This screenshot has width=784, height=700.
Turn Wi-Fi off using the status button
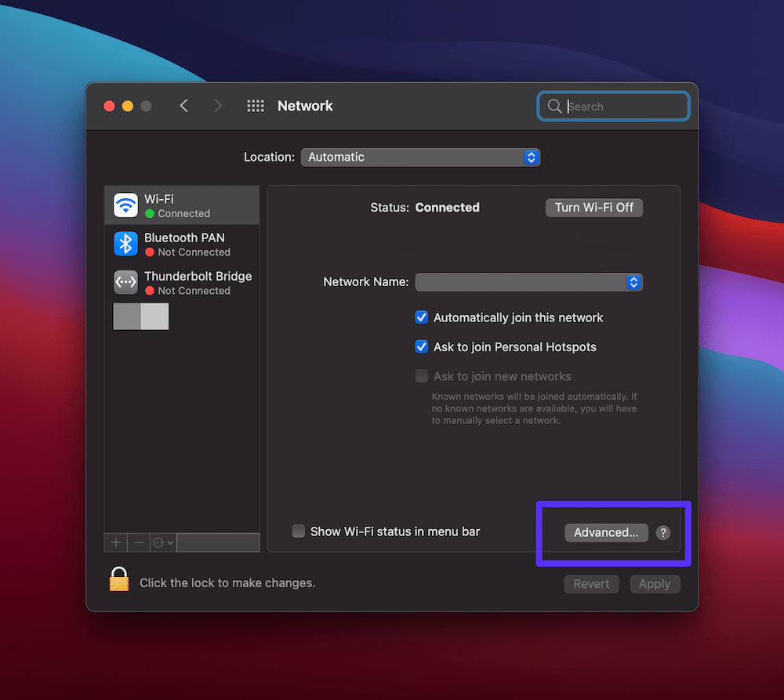[593, 207]
